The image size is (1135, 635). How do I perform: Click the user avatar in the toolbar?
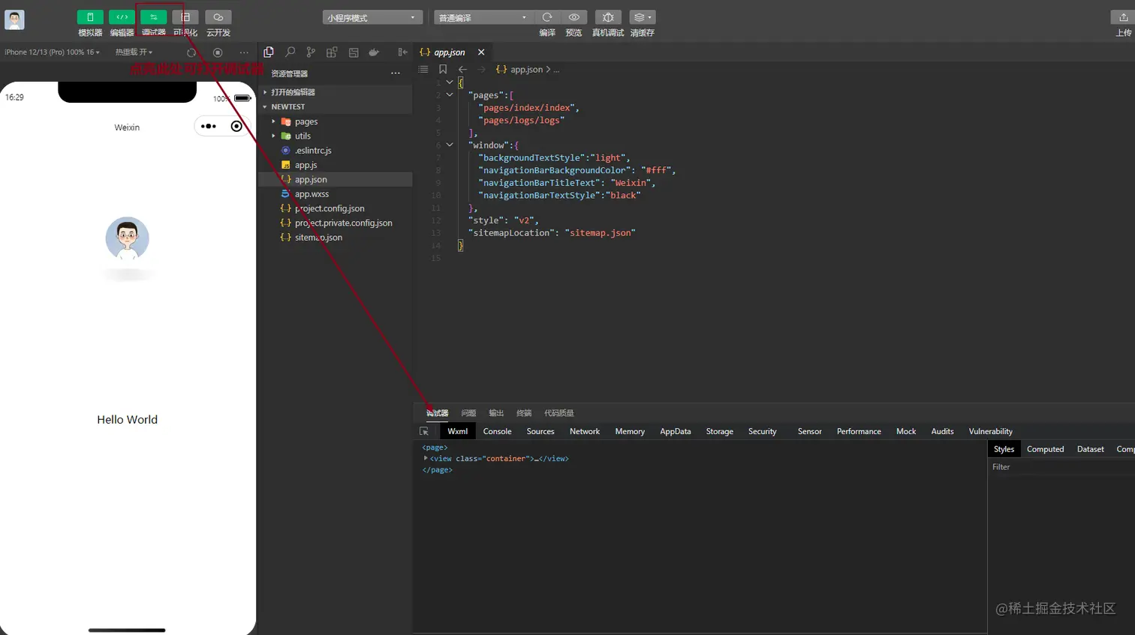coord(14,19)
